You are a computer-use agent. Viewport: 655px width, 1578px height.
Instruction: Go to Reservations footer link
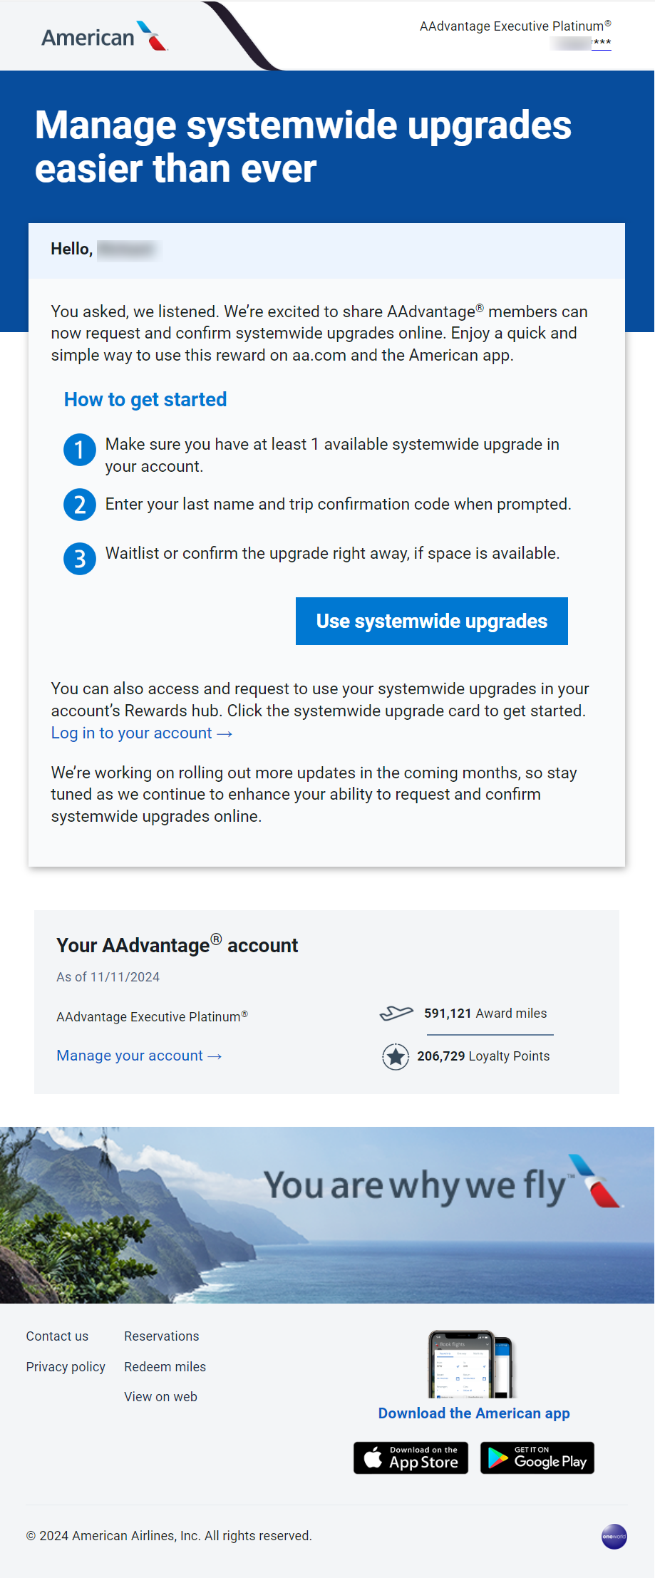coord(161,1336)
